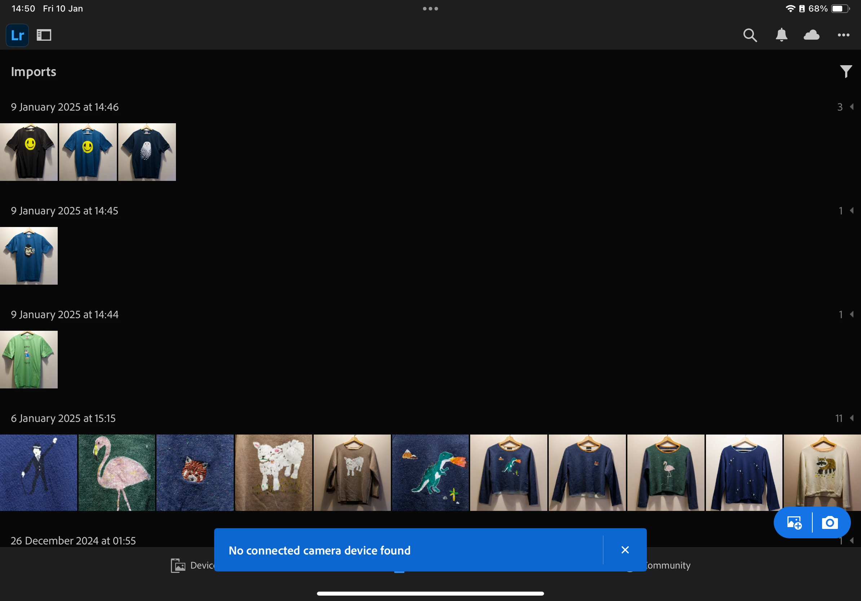Open the notifications bell
This screenshot has width=861, height=601.
click(782, 35)
